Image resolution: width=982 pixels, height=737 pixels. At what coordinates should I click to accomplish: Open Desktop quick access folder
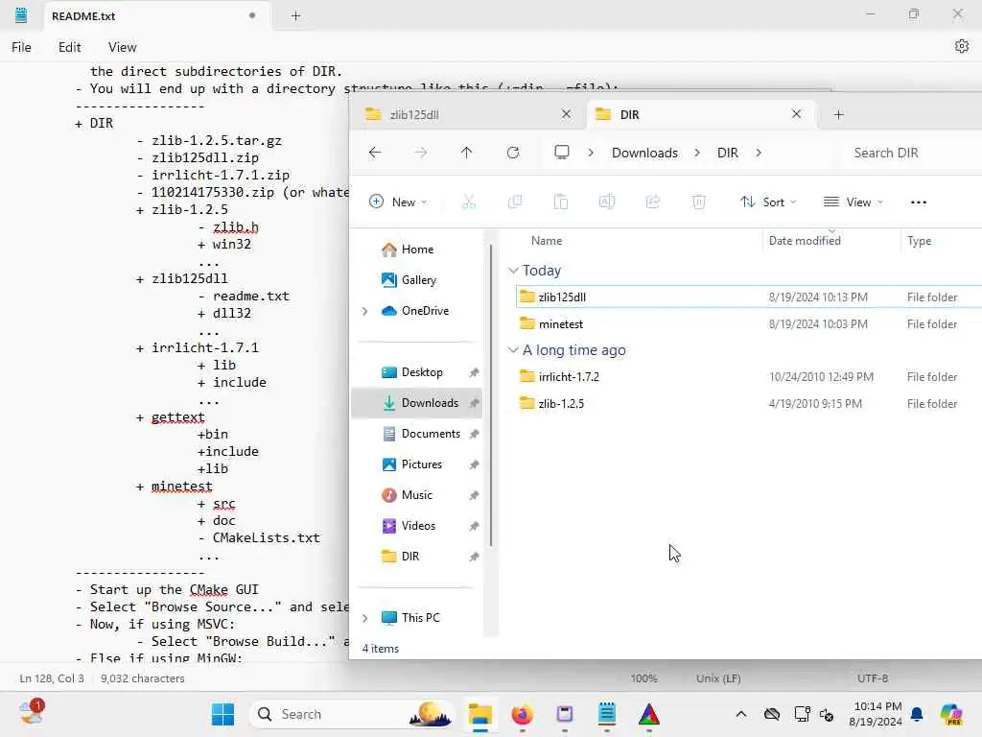pos(422,372)
